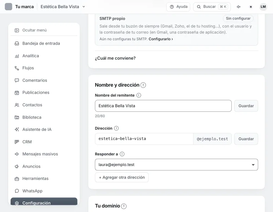The height and width of the screenshot is (212, 273).
Task: Click the Mensajes masivos speaker icon
Action: 17,154
